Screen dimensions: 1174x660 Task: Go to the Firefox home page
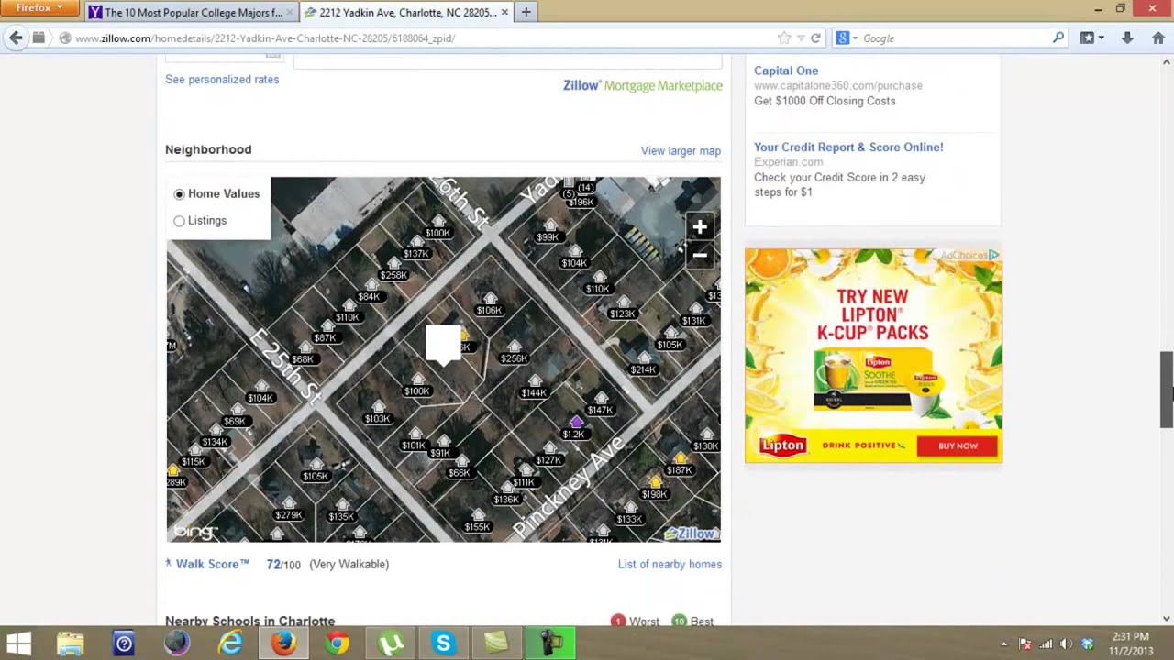pyautogui.click(x=1158, y=38)
